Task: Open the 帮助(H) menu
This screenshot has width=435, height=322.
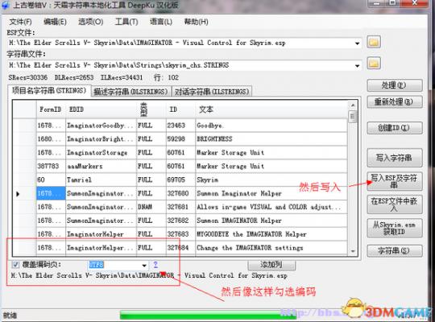Action: 196,22
